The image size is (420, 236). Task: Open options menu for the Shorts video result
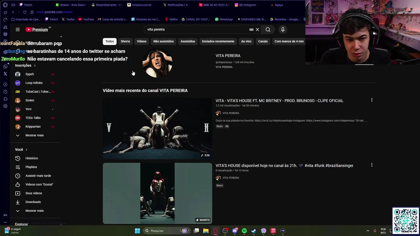point(372,165)
